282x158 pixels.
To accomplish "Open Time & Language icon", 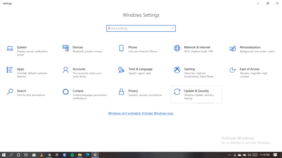I will point(121,70).
